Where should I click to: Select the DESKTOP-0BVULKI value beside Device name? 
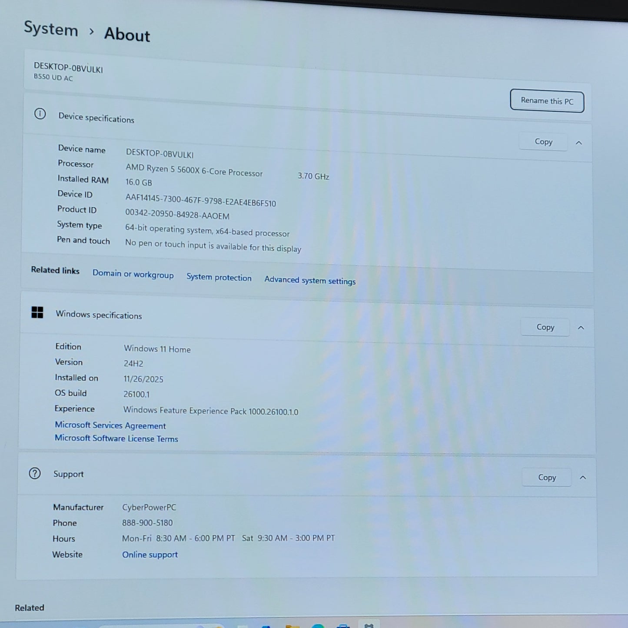tap(160, 153)
